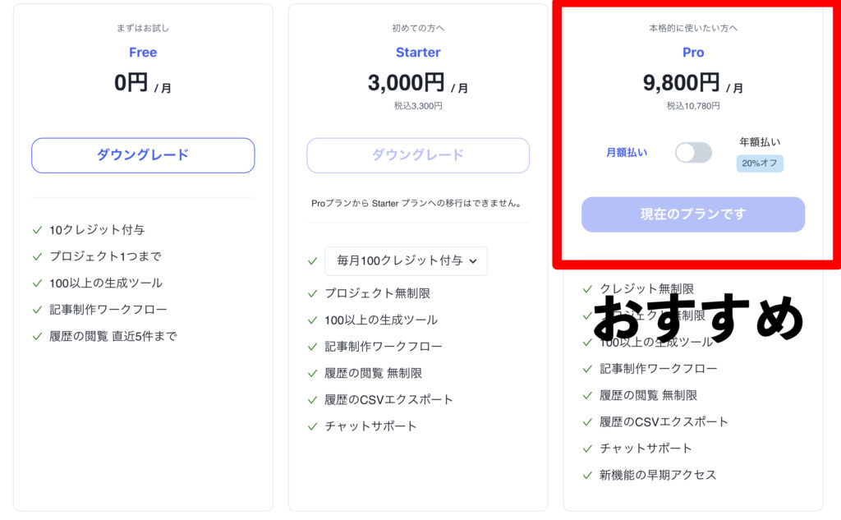Toggle the monthly/annual billing switch

tap(693, 152)
